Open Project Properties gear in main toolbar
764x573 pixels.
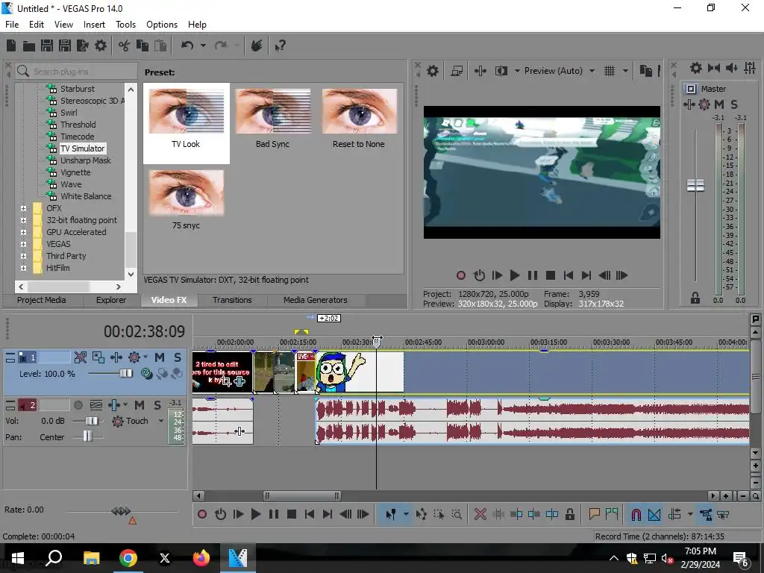(x=101, y=46)
